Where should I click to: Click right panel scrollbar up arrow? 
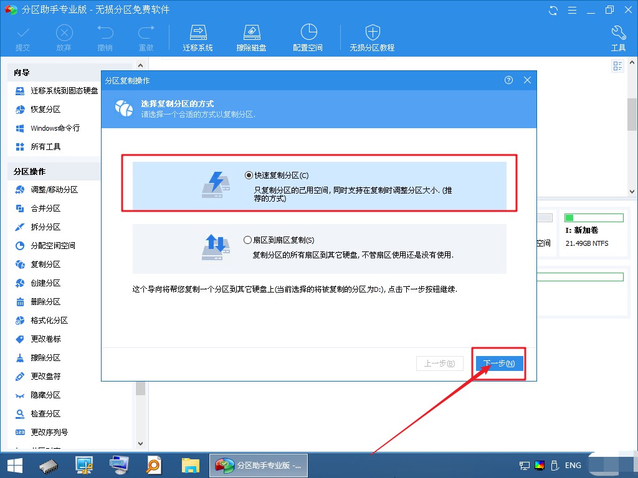click(x=632, y=63)
